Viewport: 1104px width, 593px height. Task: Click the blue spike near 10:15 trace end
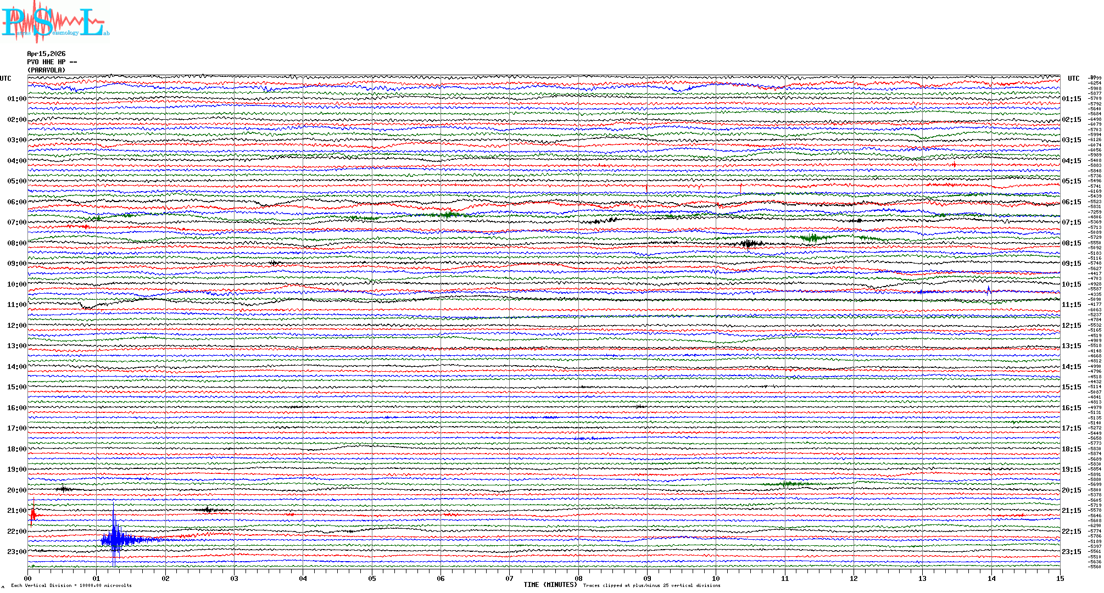click(989, 290)
